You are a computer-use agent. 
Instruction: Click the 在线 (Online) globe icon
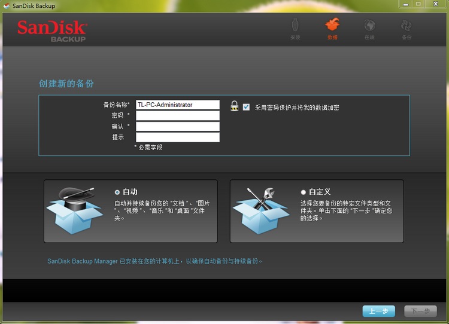click(x=369, y=26)
